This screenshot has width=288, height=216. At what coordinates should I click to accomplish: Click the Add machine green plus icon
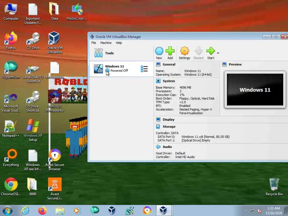point(170,53)
